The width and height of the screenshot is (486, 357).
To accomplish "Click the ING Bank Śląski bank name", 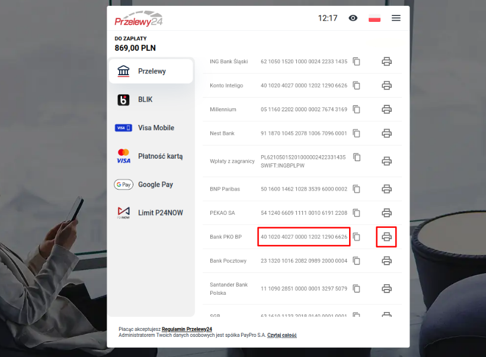I will coord(229,62).
